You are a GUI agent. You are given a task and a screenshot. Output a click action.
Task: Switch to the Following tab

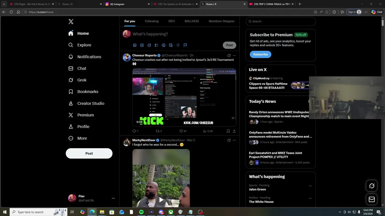152,21
